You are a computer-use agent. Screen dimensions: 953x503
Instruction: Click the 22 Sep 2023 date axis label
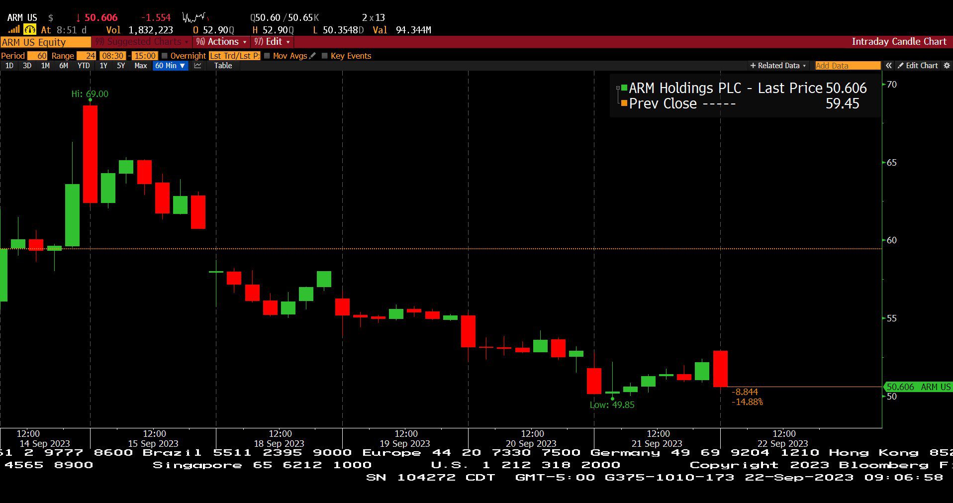(x=783, y=443)
